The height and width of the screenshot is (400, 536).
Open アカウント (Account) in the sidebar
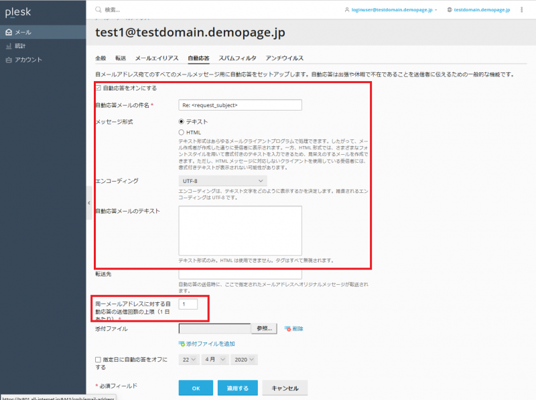pos(28,60)
